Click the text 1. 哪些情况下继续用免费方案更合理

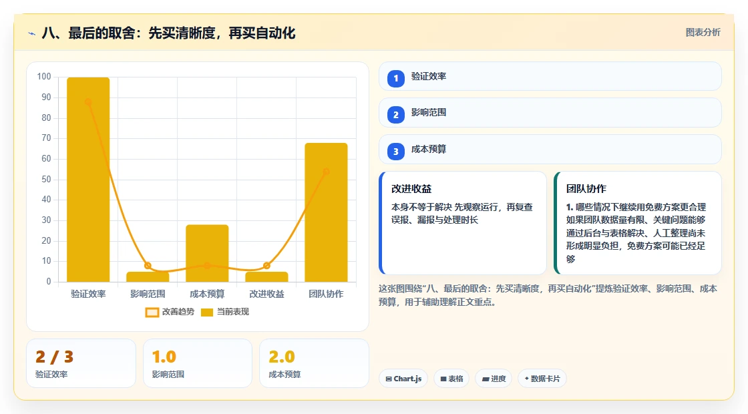pos(636,207)
